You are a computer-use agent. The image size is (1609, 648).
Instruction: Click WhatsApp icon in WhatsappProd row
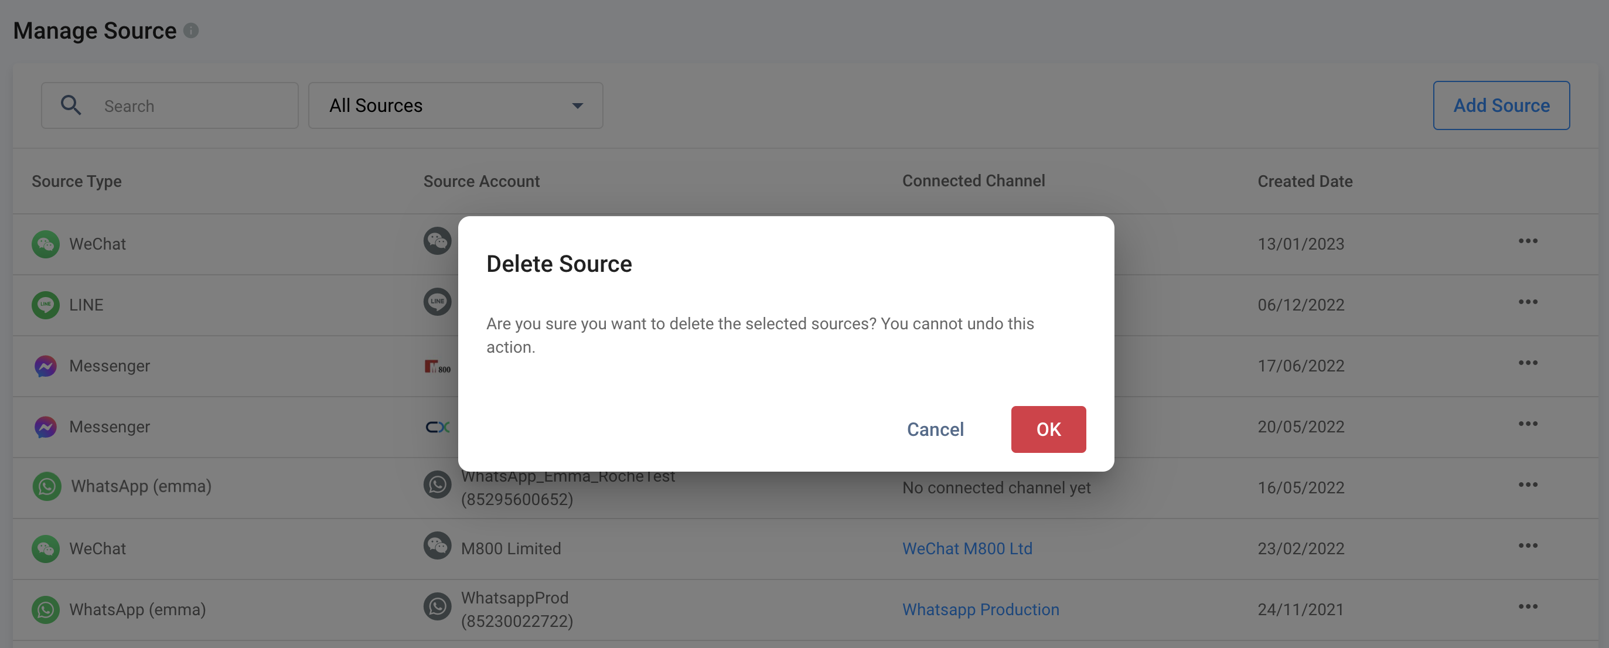tap(46, 609)
